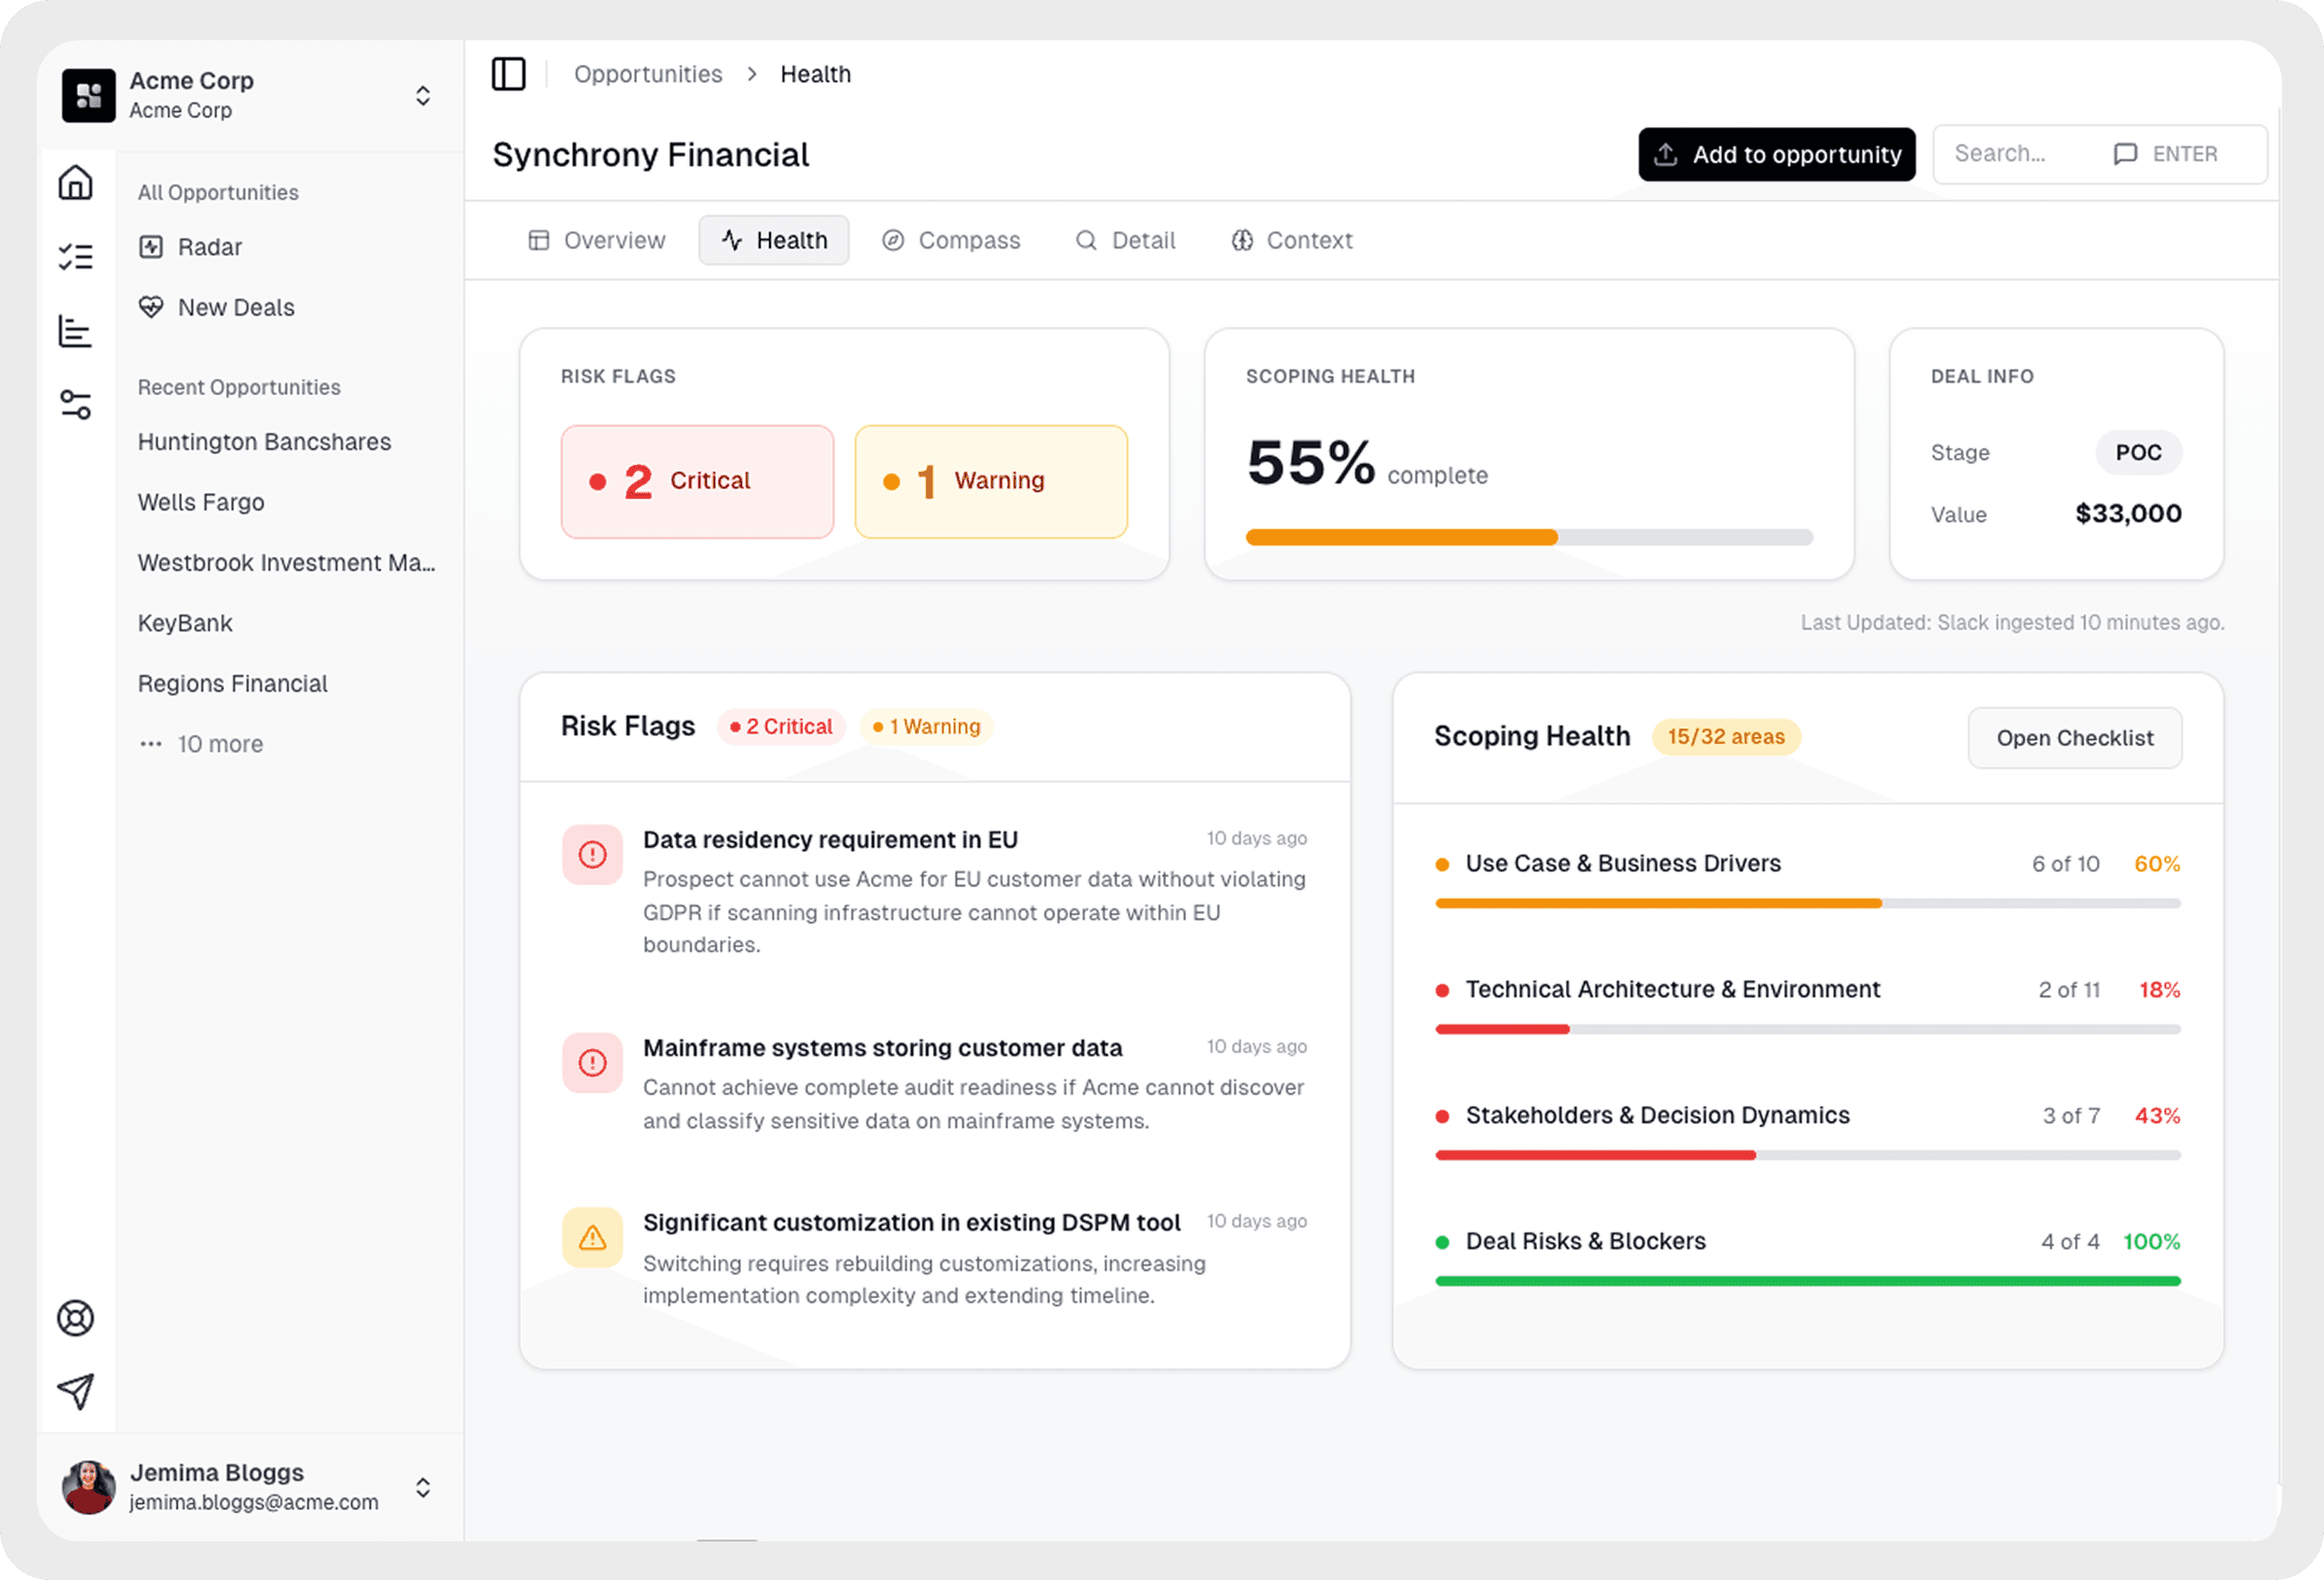Screen dimensions: 2324x1580
Task: Open the sliders settings icon in sidebar
Action: pos(75,405)
